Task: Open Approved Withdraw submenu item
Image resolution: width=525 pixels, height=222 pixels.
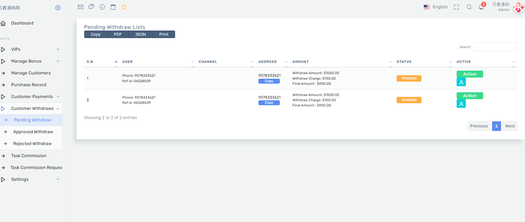Action: [33, 132]
